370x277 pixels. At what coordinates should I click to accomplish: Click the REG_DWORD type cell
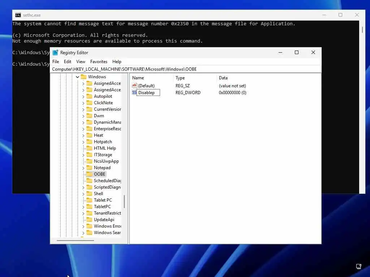pos(188,93)
